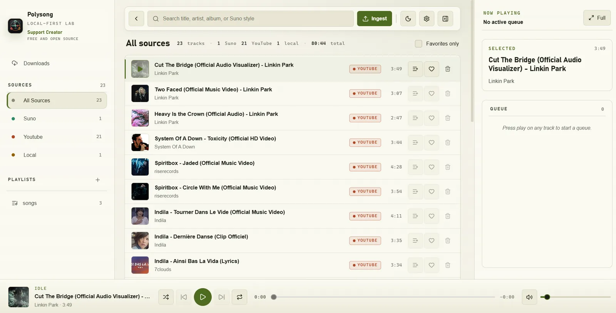The height and width of the screenshot is (313, 616).
Task: Favorite Spiritbox Jaded track
Action: (x=432, y=167)
